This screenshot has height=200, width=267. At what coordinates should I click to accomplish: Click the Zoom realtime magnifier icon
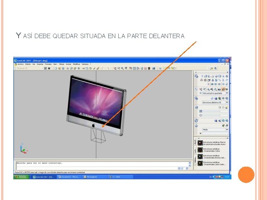click(x=119, y=69)
